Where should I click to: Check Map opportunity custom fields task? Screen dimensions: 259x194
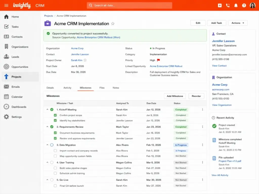coord(55,156)
